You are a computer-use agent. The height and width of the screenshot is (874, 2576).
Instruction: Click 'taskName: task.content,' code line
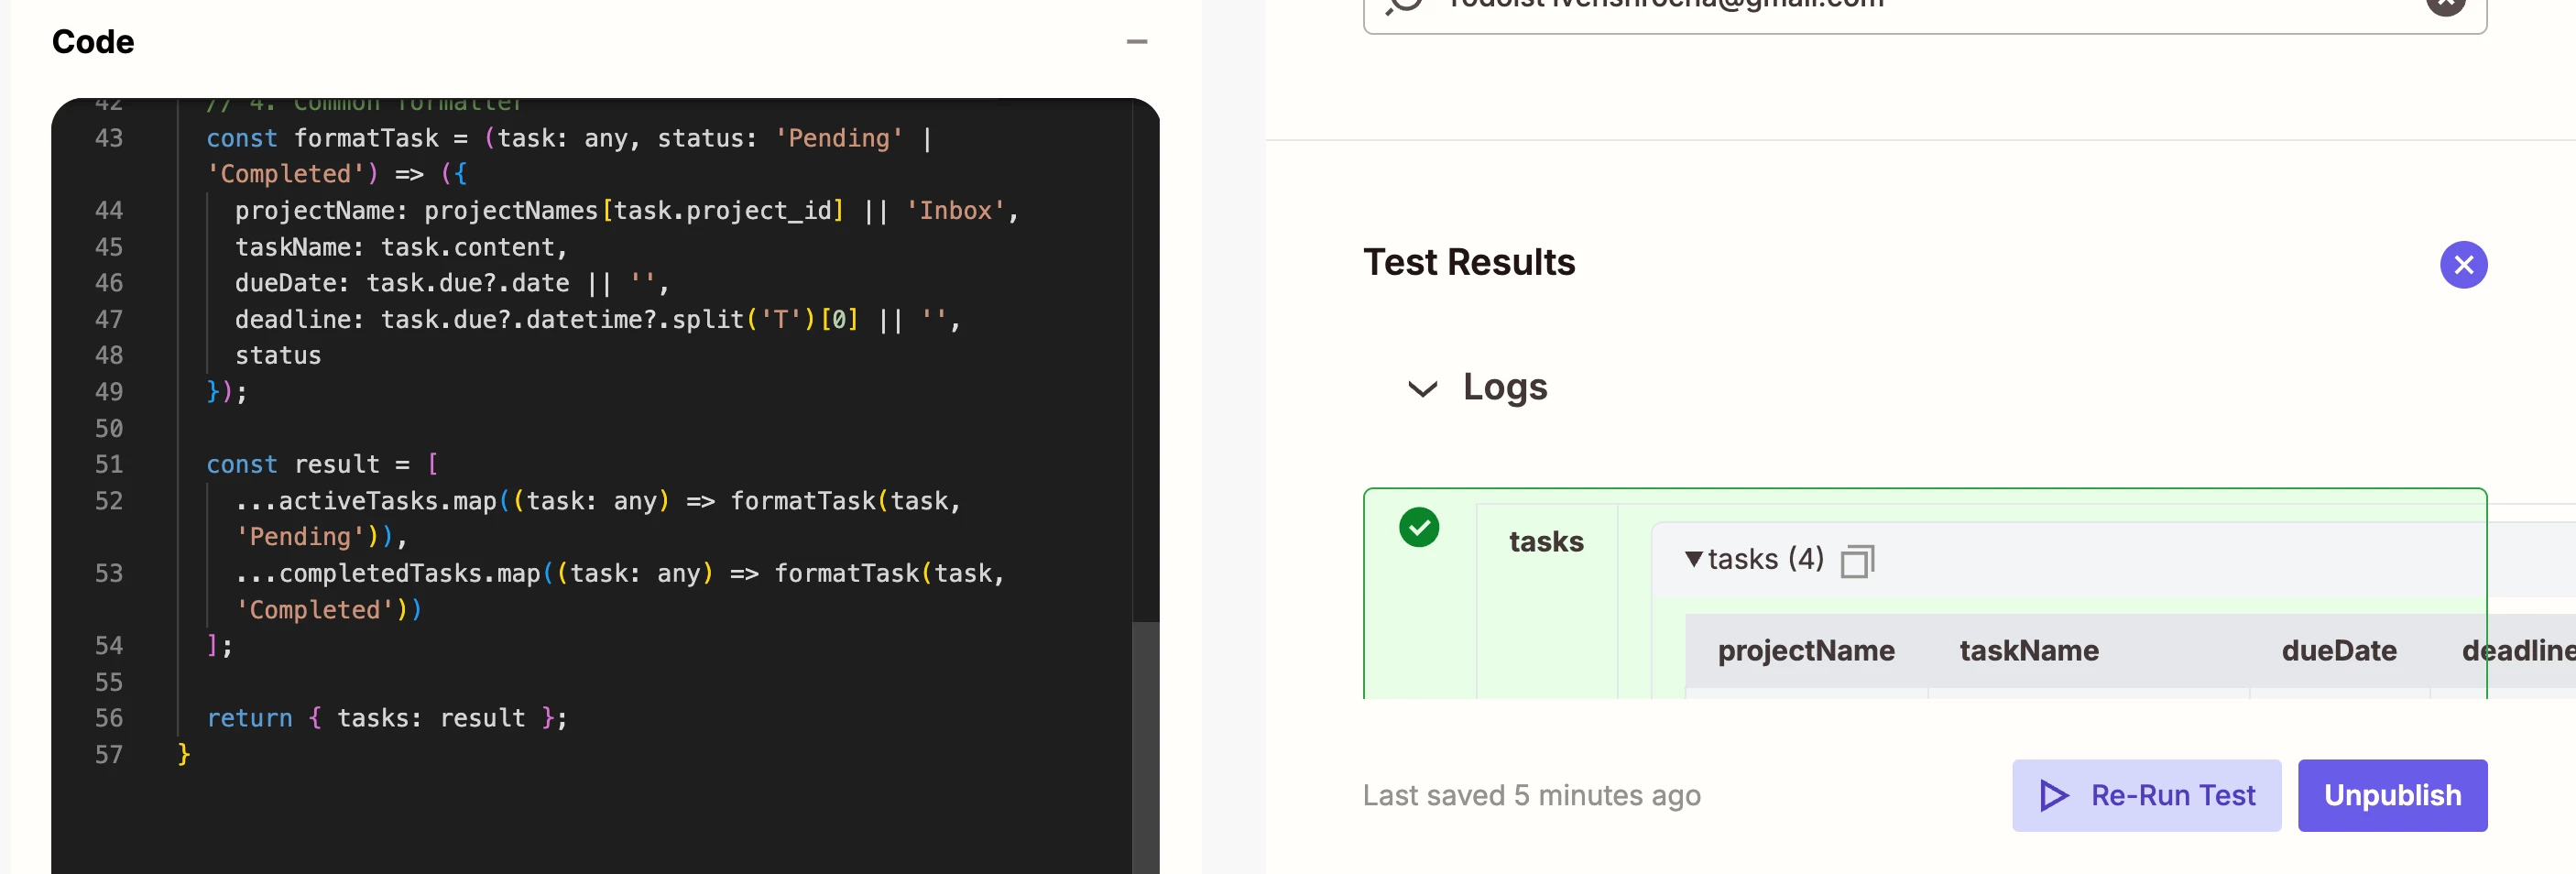[401, 247]
